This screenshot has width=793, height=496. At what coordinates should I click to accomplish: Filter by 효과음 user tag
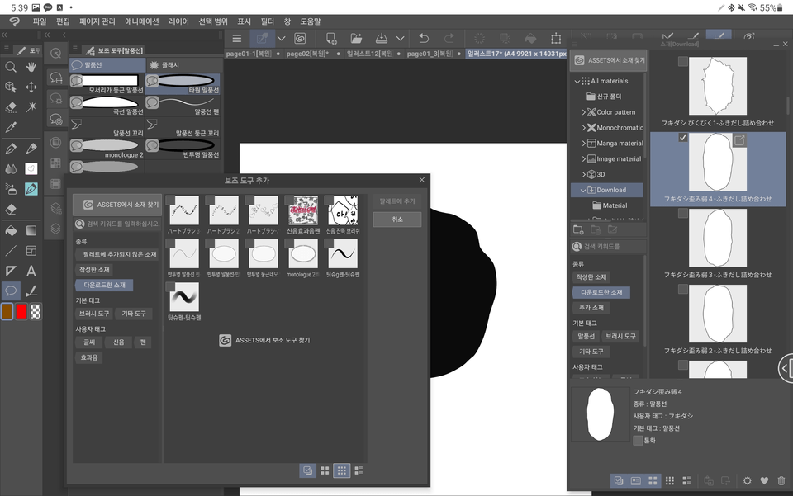[x=89, y=357]
